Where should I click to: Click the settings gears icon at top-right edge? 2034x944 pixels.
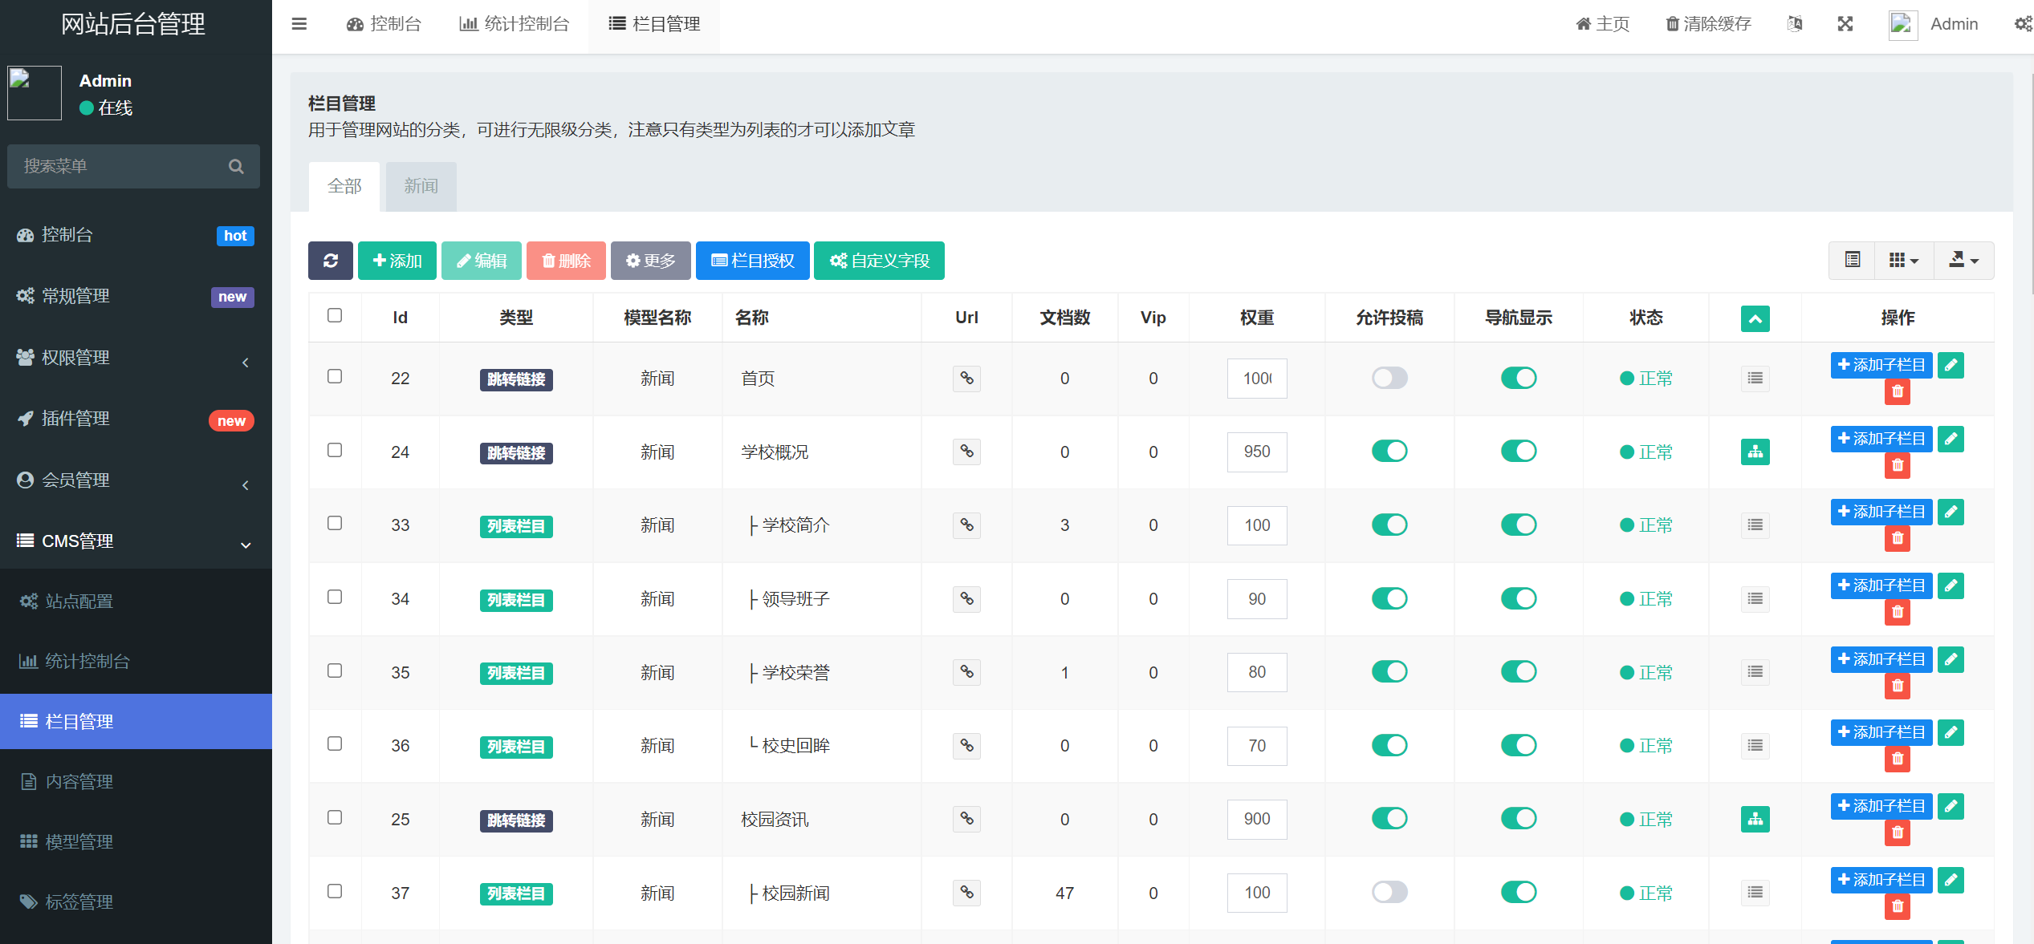pyautogui.click(x=2023, y=24)
